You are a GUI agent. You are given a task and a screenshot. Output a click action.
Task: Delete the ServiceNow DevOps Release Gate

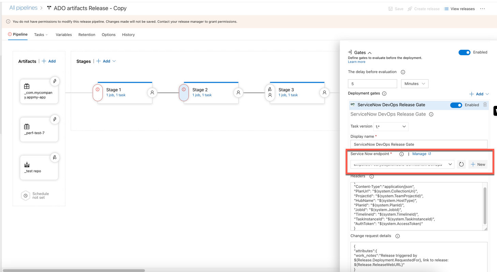[485, 105]
